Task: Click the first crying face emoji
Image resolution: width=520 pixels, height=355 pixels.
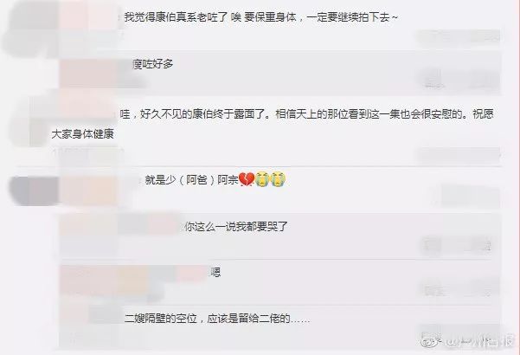Action: 262,179
